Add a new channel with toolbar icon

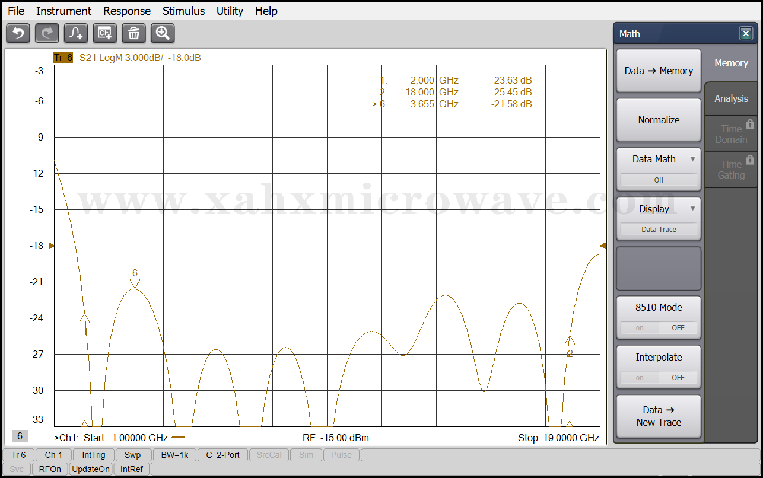pyautogui.click(x=105, y=33)
